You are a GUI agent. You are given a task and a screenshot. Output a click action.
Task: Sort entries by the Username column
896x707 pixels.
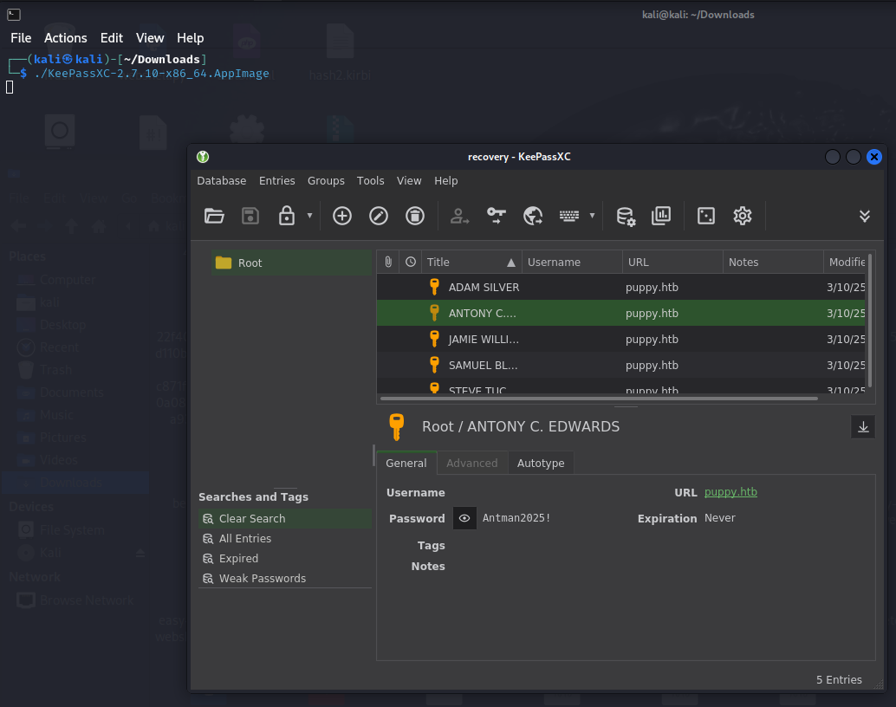coord(572,263)
